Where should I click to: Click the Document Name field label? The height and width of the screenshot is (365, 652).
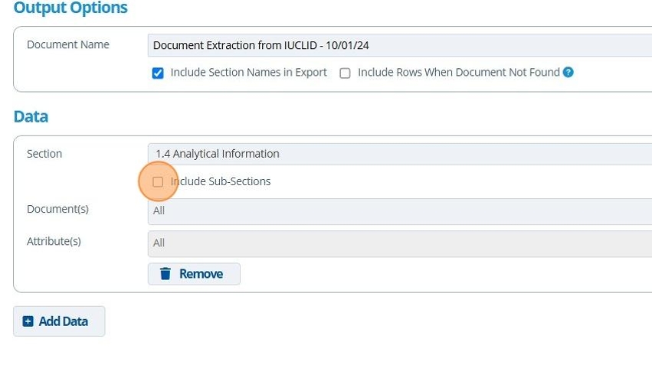pos(68,44)
